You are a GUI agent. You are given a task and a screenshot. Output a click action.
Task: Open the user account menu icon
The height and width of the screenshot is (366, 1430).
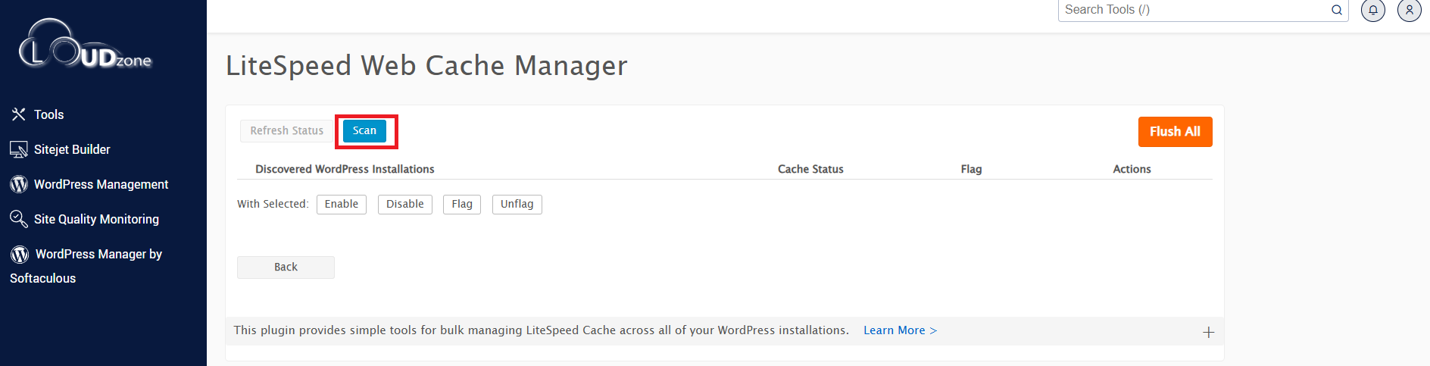[1410, 10]
